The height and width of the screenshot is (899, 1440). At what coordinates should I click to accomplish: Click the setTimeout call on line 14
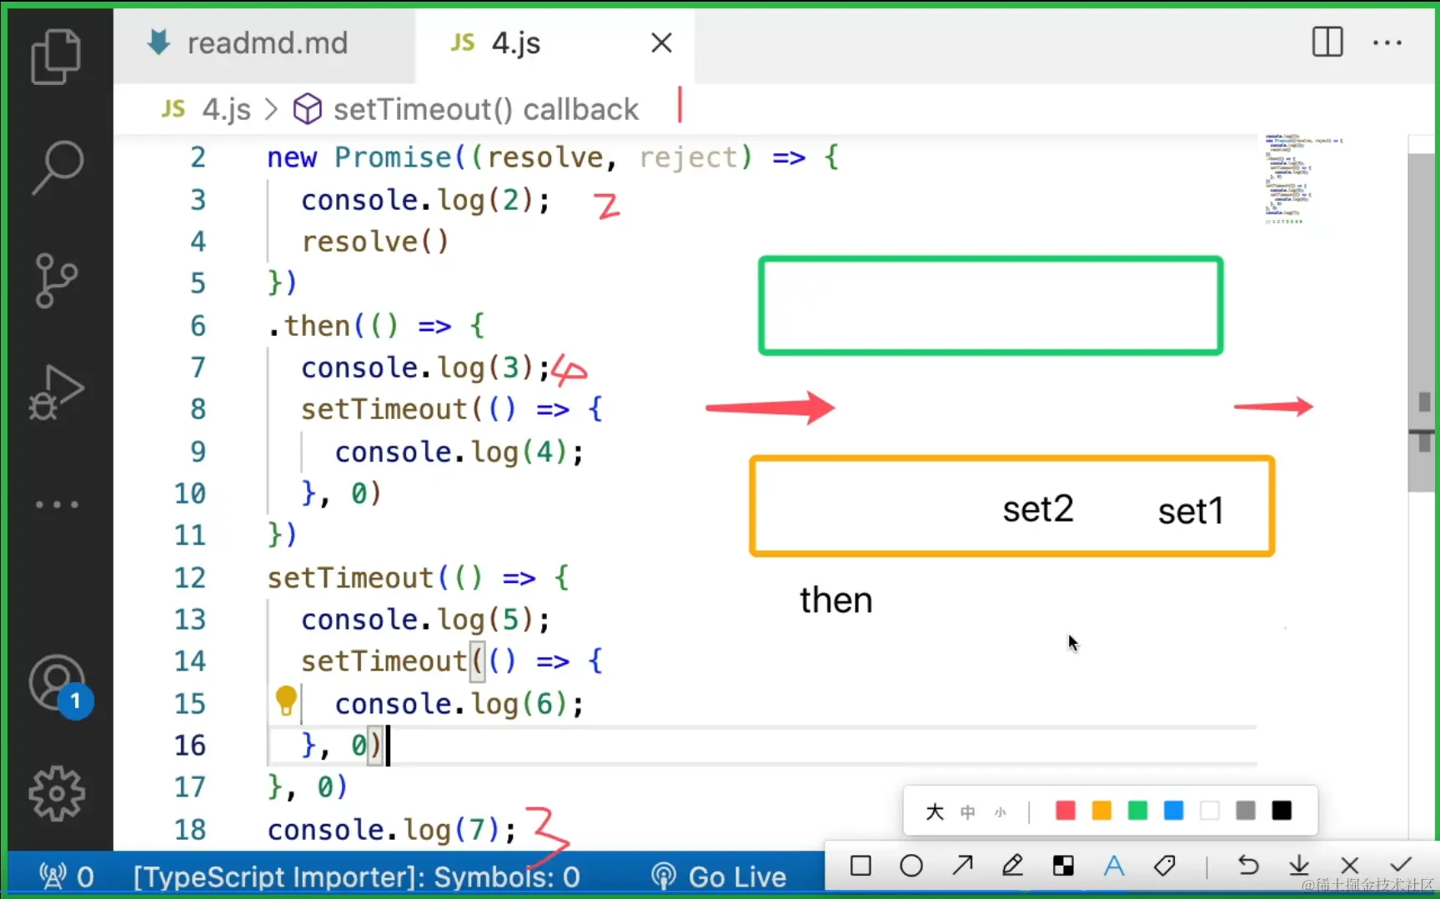[x=384, y=662]
